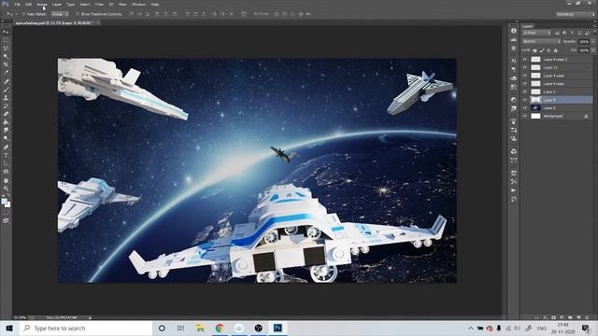Click the Windows Start button
The image size is (598, 336).
(9, 328)
